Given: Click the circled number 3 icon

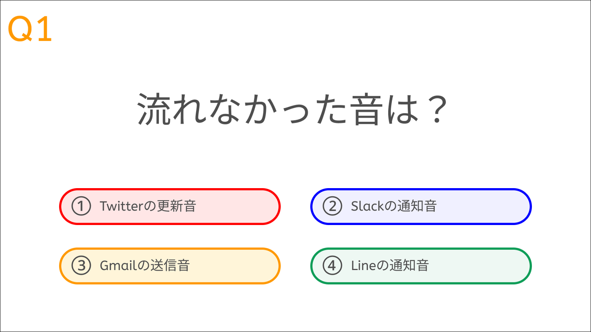Looking at the screenshot, I should [x=81, y=266].
